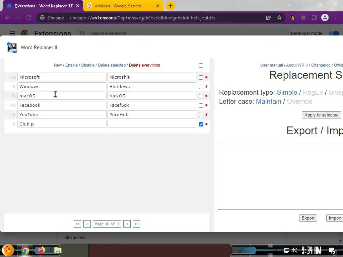Click the red asterisk in the Windows row
The image size is (343, 257).
(x=206, y=87)
